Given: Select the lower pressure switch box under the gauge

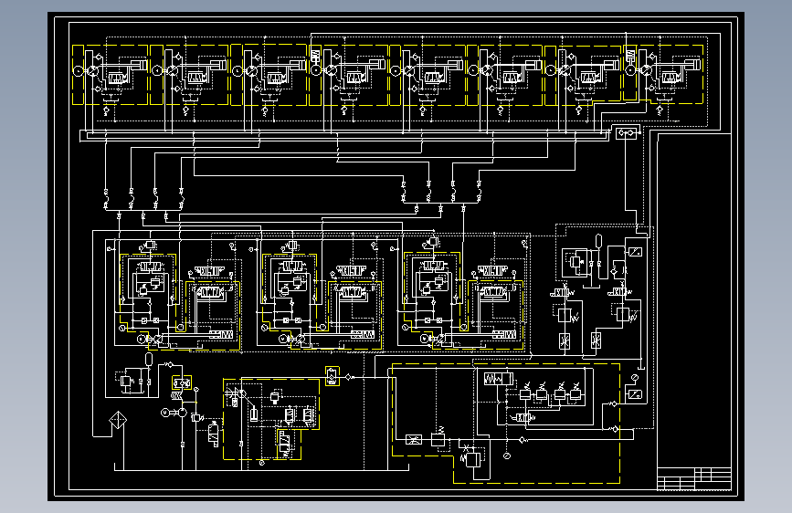Looking at the screenshot, I should [636, 394].
